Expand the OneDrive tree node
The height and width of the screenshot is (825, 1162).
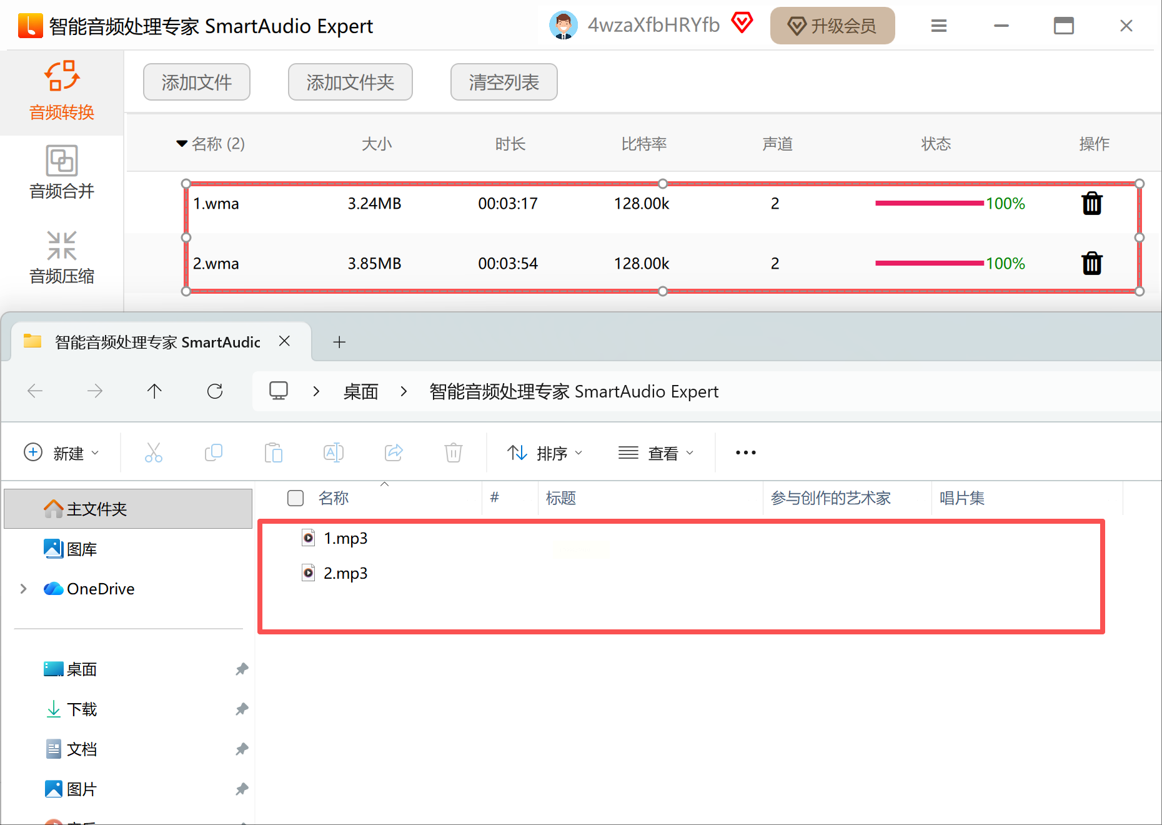pyautogui.click(x=24, y=589)
